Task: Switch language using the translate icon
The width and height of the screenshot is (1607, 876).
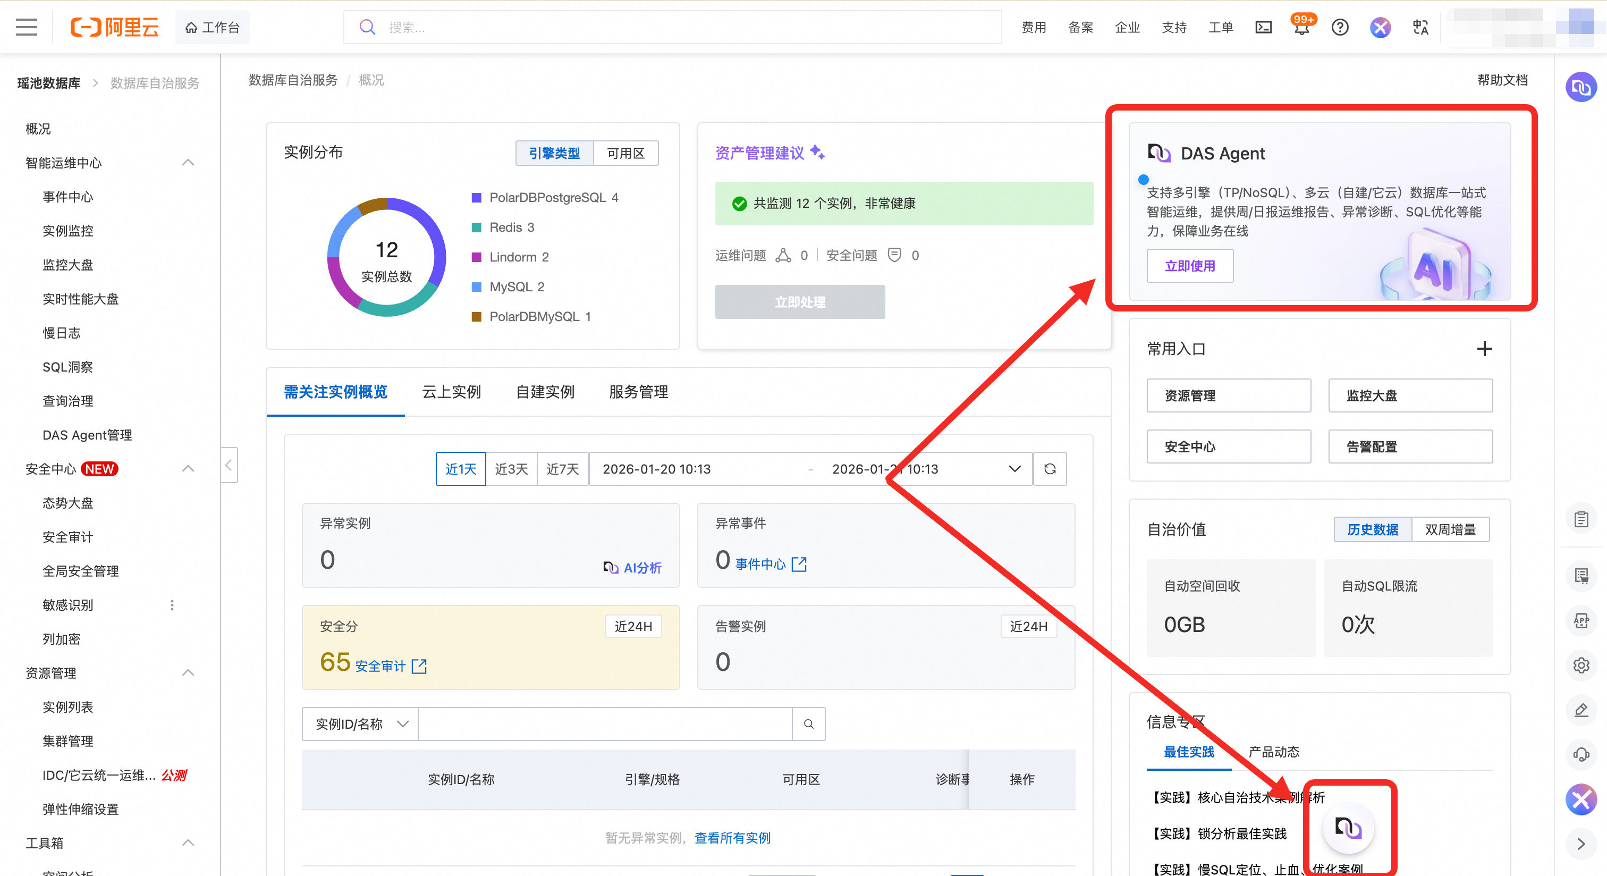Action: pos(1420,28)
